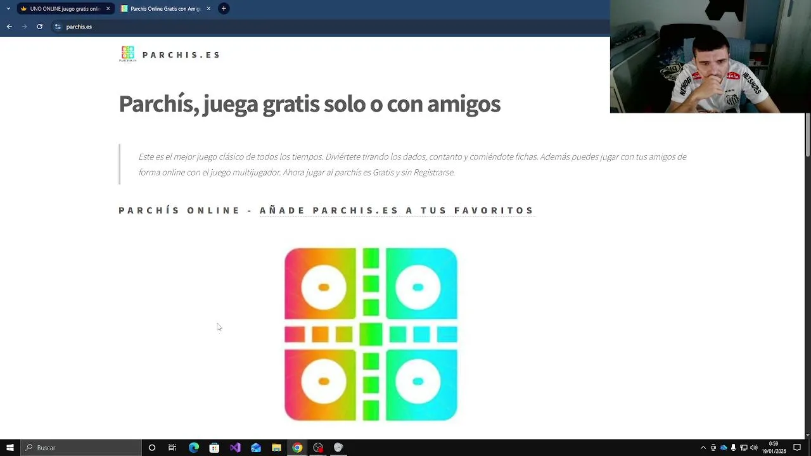This screenshot has width=811, height=456.
Task: Open the OneDrive tray icon
Action: click(x=724, y=448)
